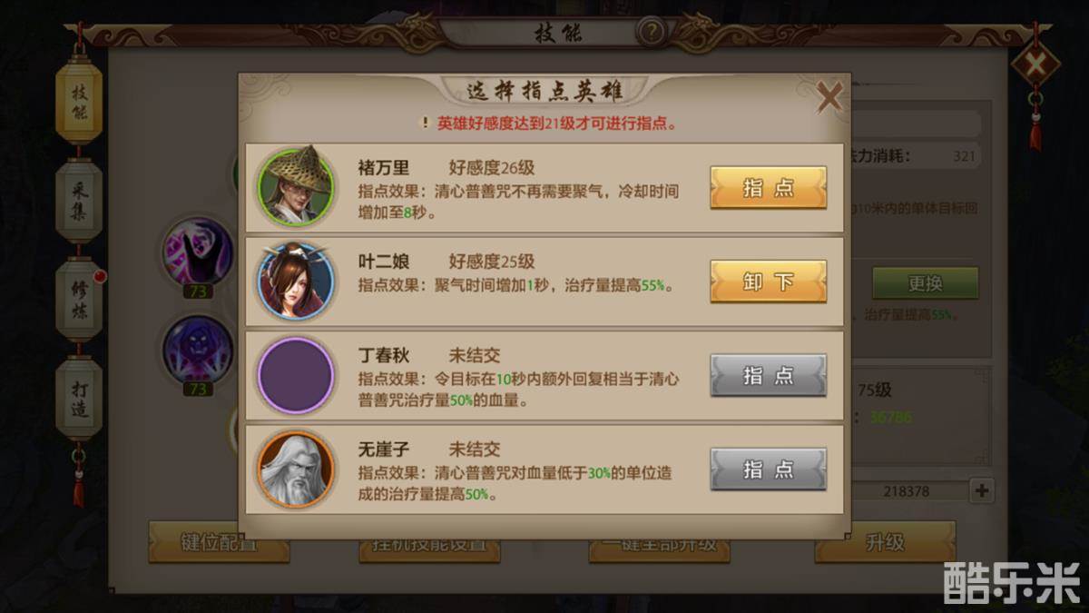1089x613 pixels.
Task: Open the help question mark icon
Action: [x=651, y=34]
